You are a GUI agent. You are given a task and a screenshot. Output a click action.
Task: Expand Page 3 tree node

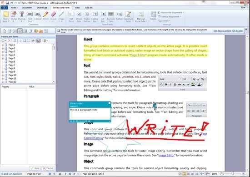coord(3,52)
